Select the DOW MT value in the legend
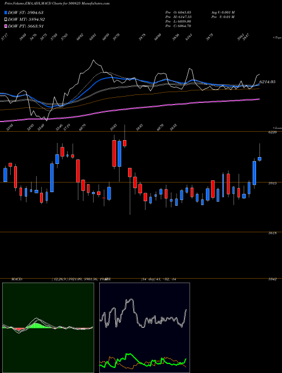This screenshot has height=373, width=282. point(36,20)
